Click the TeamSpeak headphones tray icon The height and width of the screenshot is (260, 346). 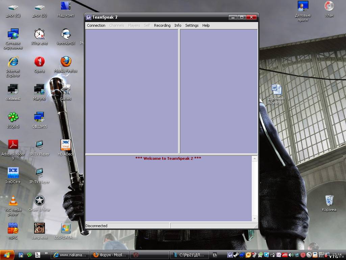(x=230, y=255)
